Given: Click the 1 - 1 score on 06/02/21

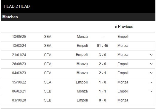Looking at the screenshot, I should (103, 91).
